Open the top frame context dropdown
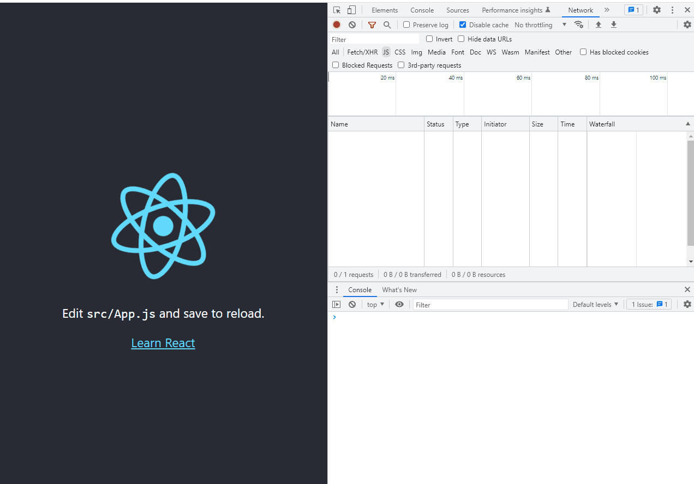694x484 pixels. [375, 304]
